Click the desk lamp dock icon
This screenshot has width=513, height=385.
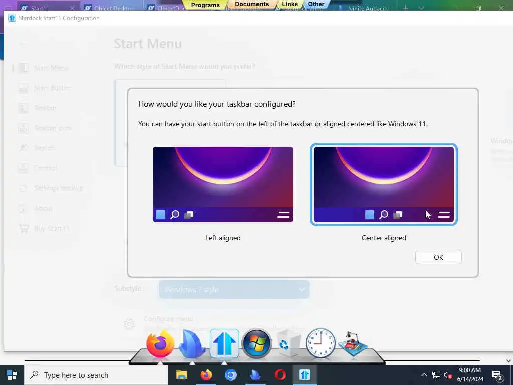pos(353,344)
